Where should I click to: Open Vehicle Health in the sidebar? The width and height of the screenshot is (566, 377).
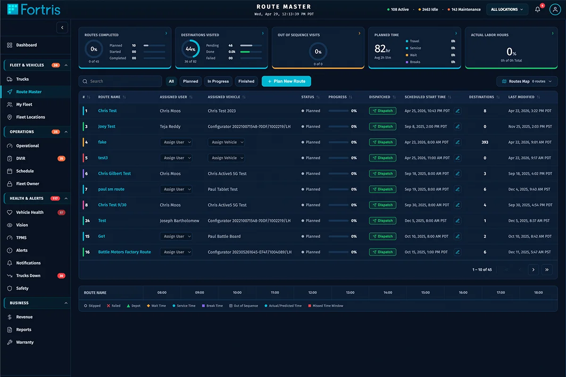(35, 213)
